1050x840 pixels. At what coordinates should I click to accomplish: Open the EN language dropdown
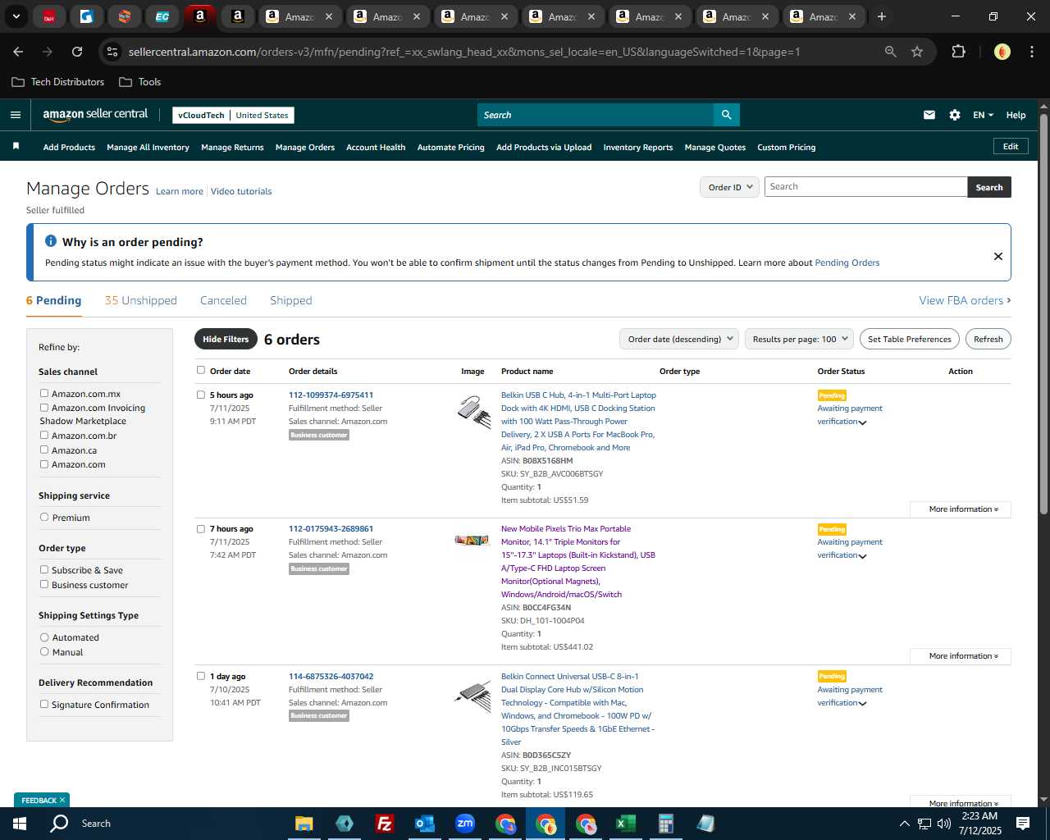click(983, 115)
